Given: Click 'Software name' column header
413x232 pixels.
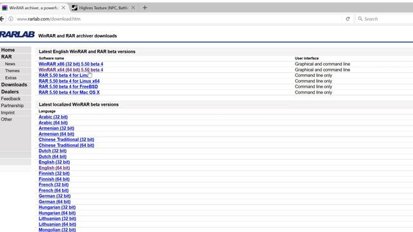Looking at the screenshot, I should 52,58.
